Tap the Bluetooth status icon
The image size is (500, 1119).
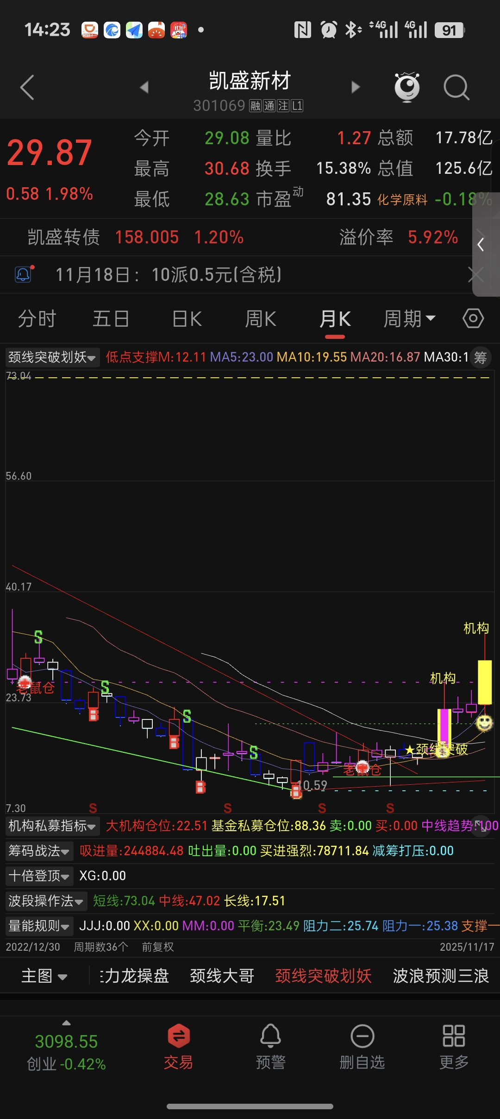tap(353, 30)
